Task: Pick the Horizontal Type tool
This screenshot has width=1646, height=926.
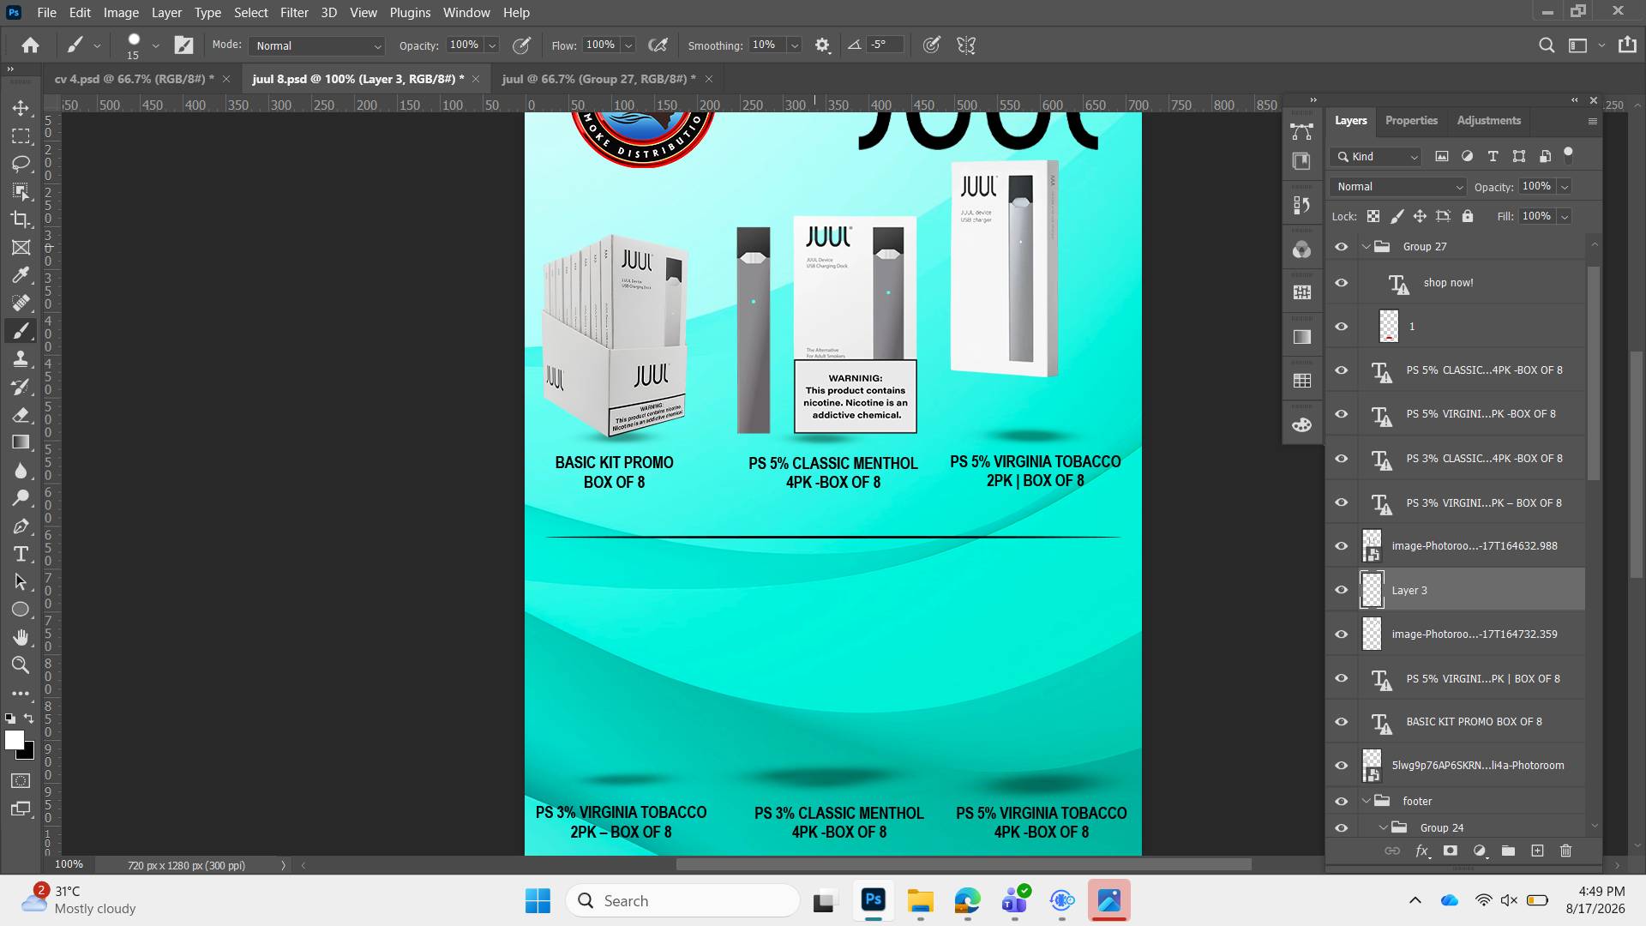Action: coord(21,554)
